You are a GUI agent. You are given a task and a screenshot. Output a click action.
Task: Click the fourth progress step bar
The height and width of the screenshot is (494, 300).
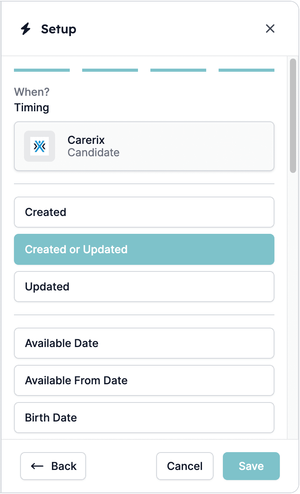coord(247,70)
